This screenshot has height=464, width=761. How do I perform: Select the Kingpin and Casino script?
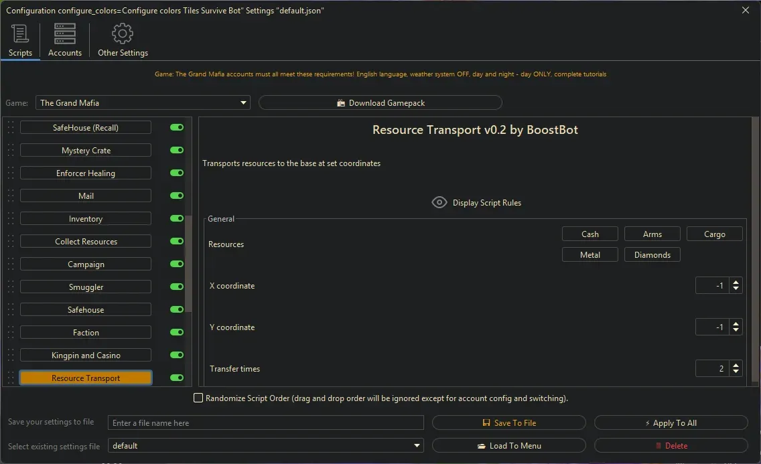pyautogui.click(x=86, y=356)
